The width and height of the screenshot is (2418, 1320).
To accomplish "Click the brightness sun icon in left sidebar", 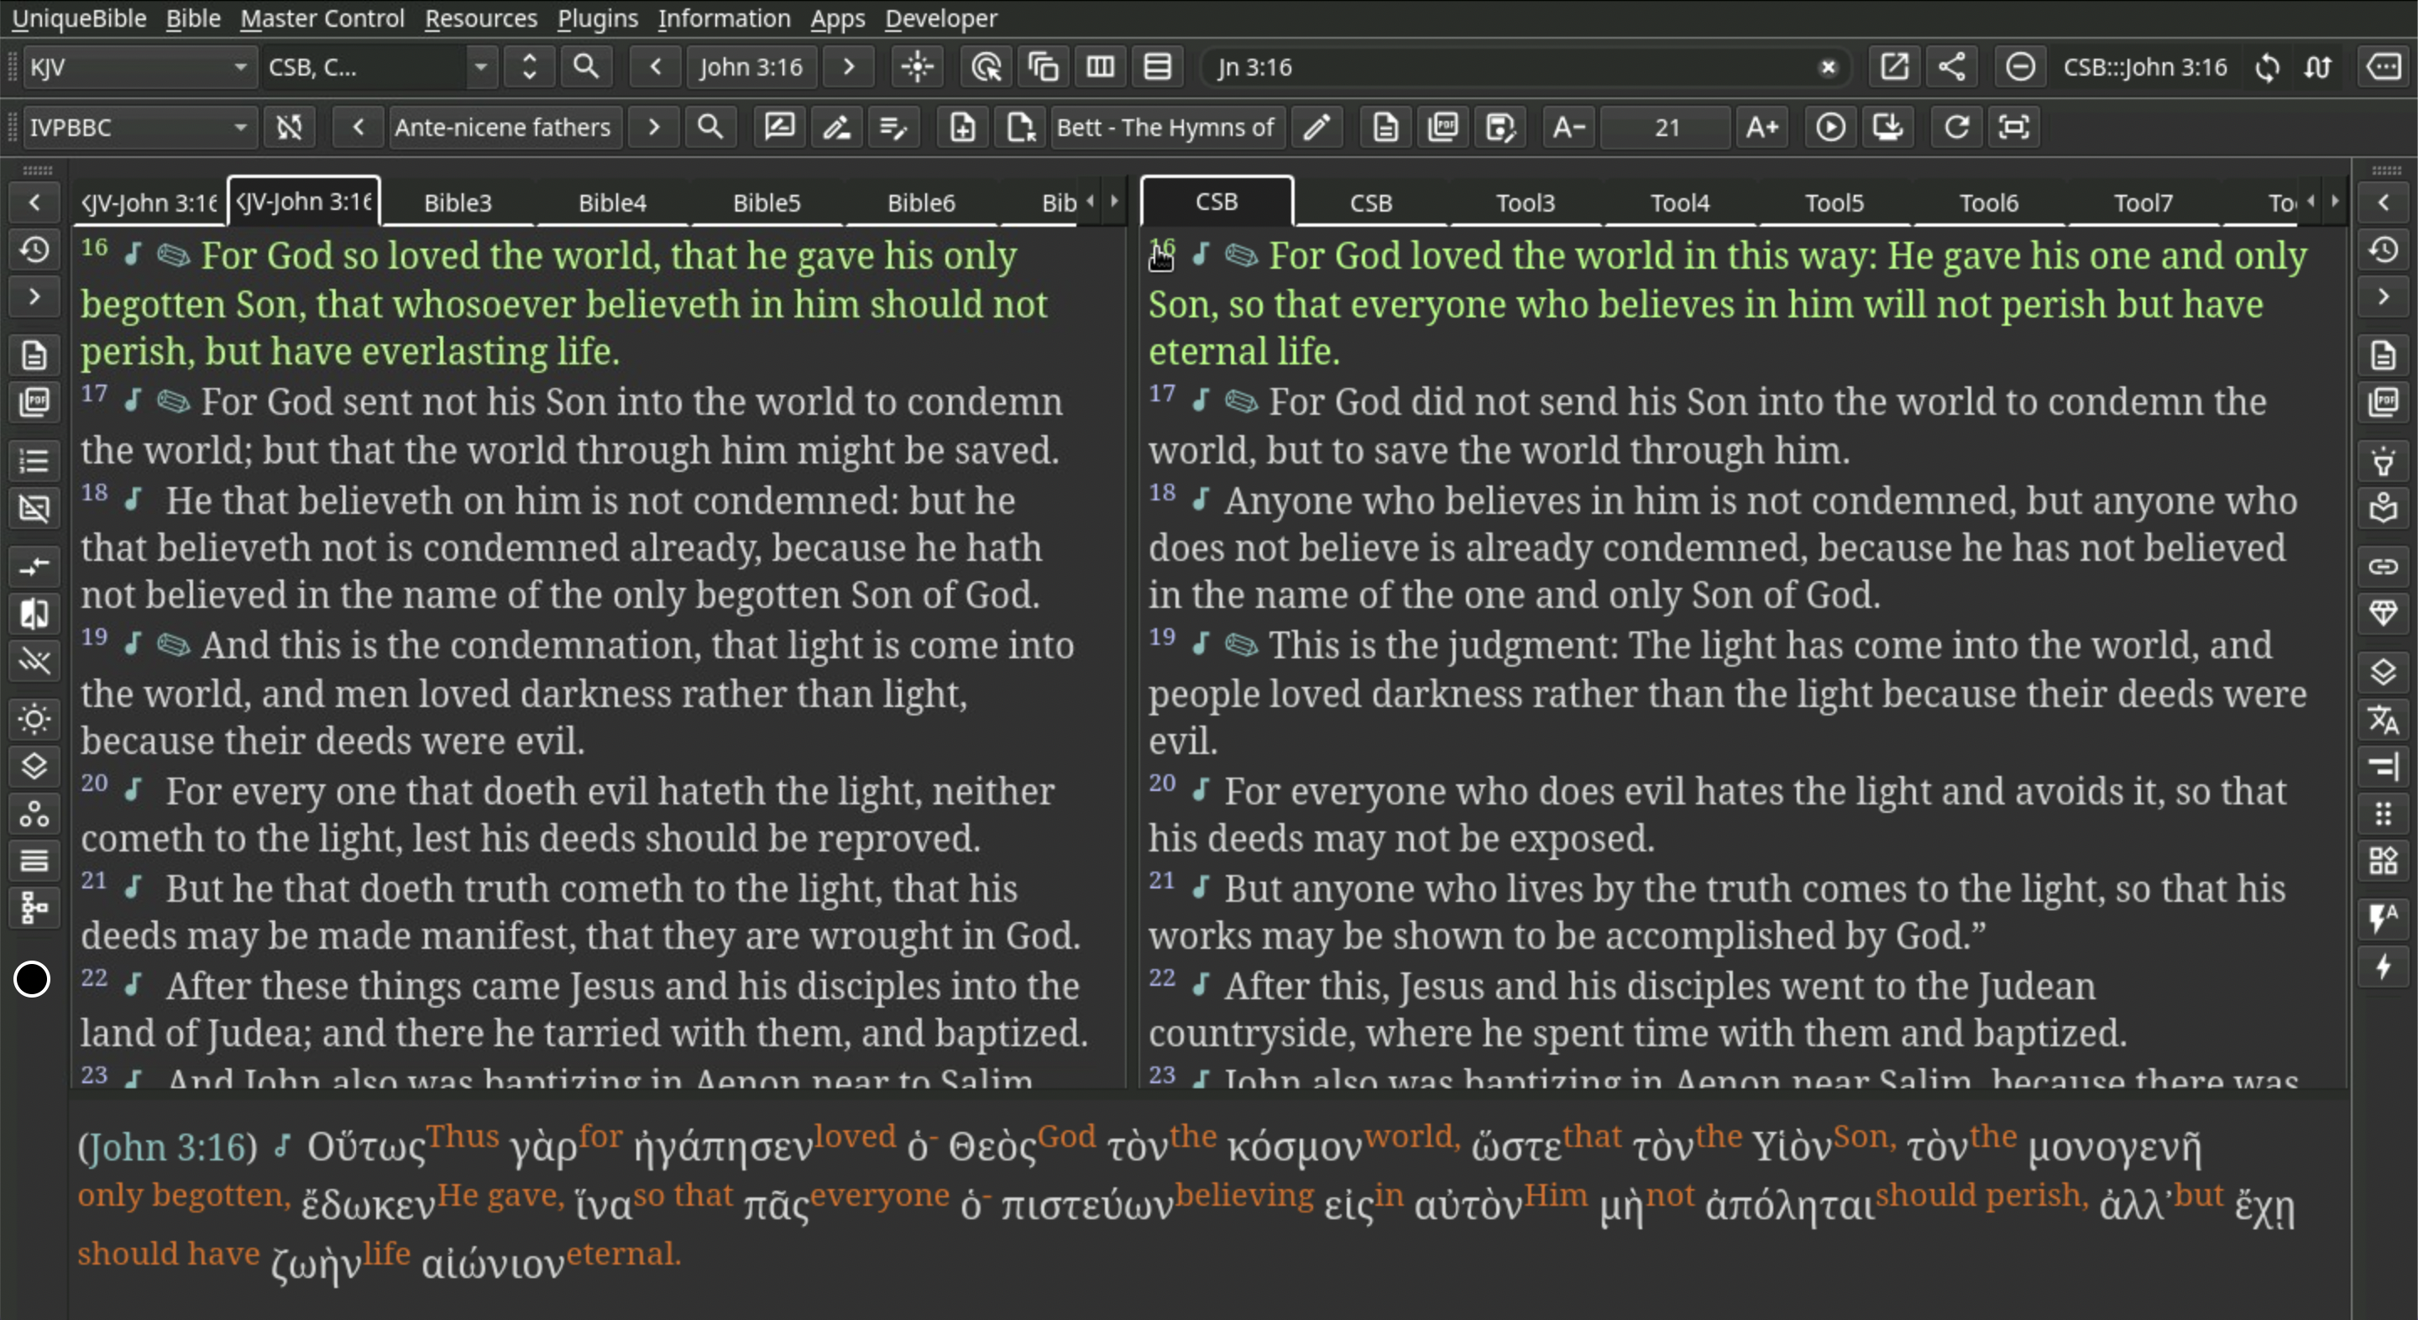I will (x=34, y=719).
